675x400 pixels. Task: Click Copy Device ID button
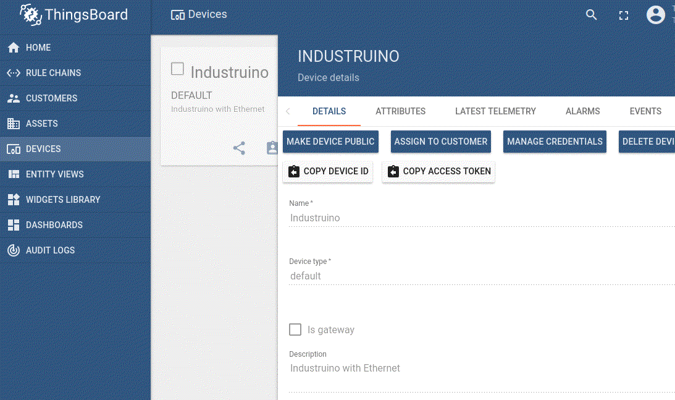click(328, 171)
